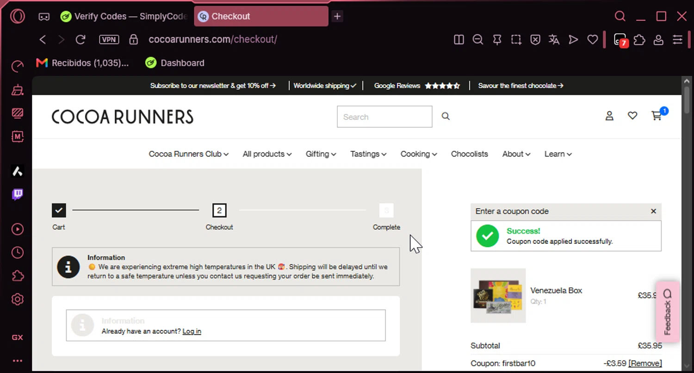Click the Worldwide shipping text
The width and height of the screenshot is (694, 373).
click(325, 86)
